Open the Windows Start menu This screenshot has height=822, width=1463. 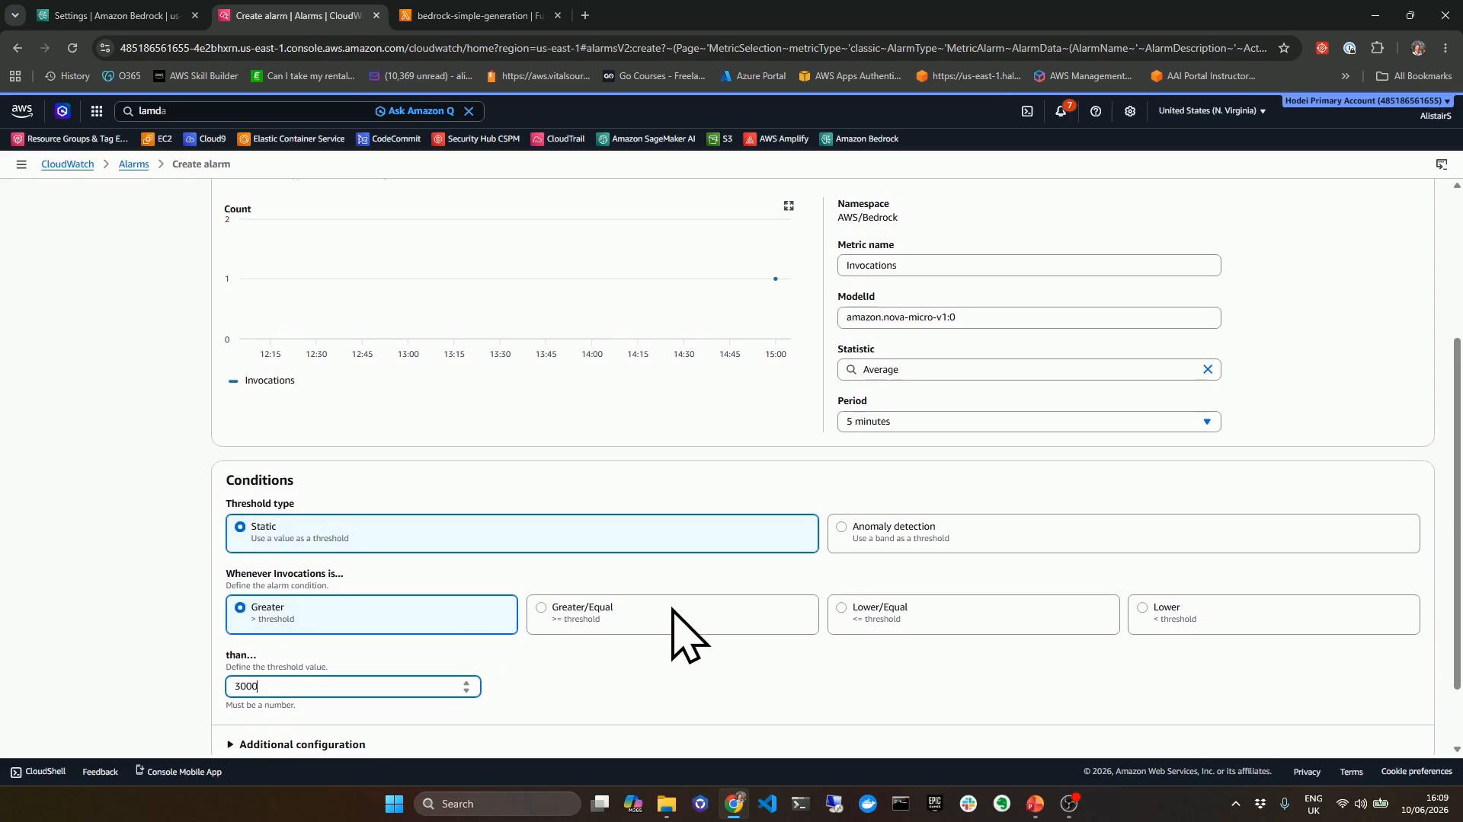pos(394,804)
